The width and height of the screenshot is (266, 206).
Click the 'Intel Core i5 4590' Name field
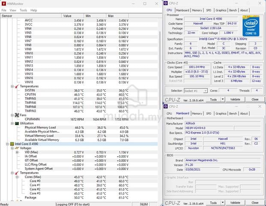211,19
